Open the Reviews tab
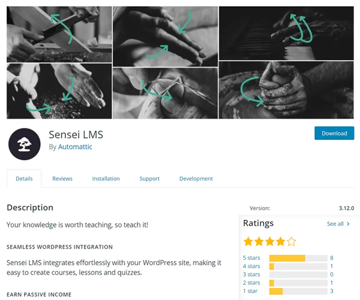 [62, 179]
